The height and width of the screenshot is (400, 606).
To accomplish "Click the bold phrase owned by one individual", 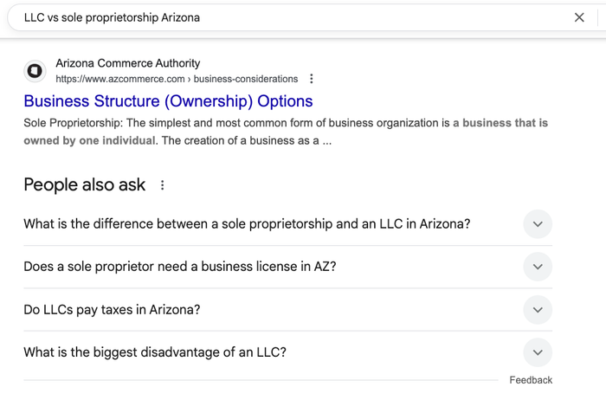I will coord(90,140).
